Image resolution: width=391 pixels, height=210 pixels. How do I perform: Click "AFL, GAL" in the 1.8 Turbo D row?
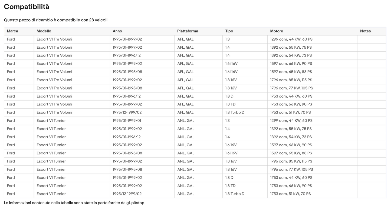click(x=185, y=112)
